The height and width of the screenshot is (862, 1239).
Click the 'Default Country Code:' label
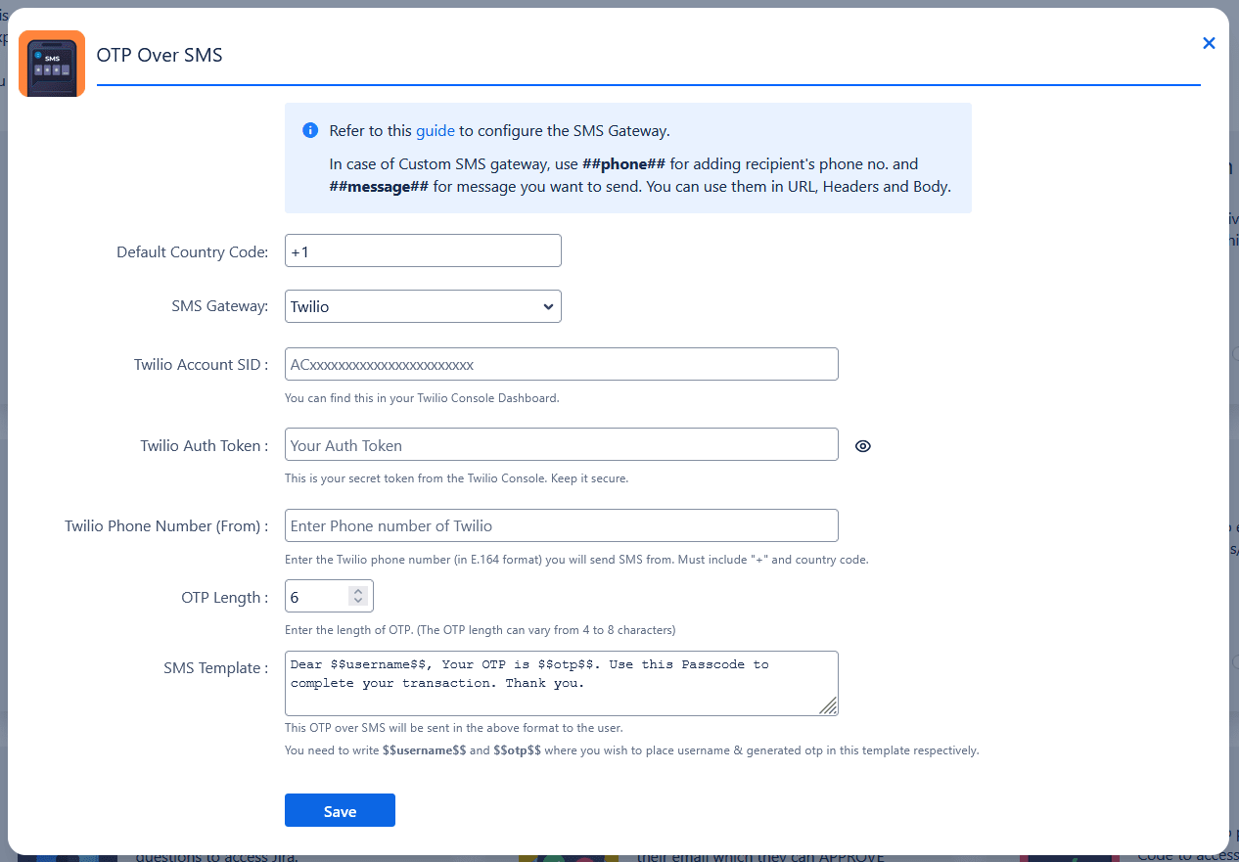192,251
